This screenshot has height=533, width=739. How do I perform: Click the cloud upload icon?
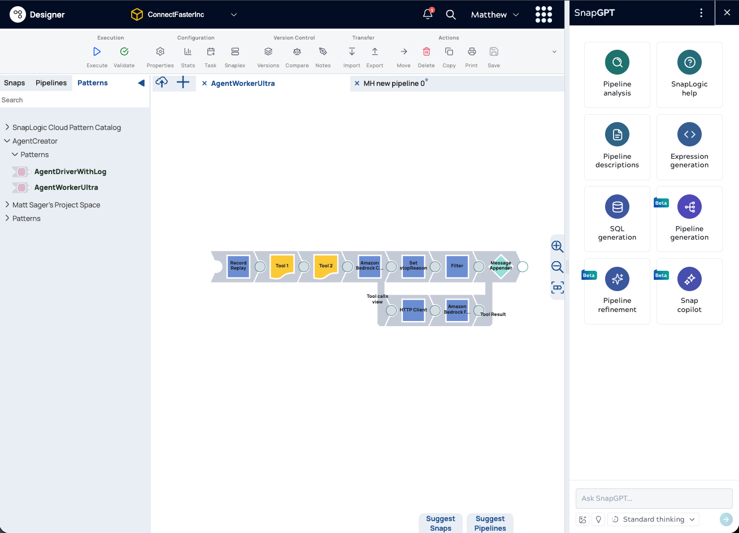click(x=162, y=83)
